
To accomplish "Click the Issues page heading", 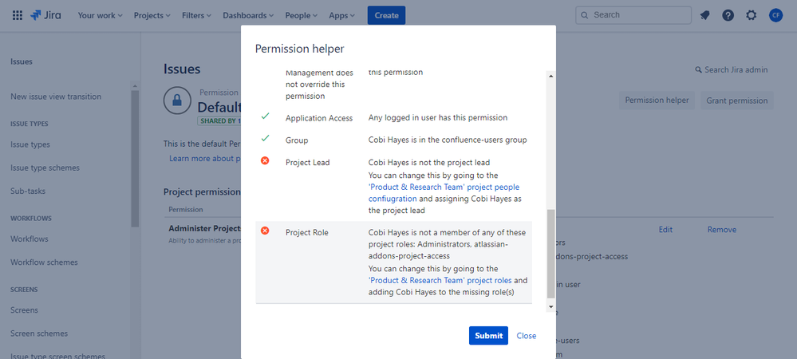I will pyautogui.click(x=182, y=69).
